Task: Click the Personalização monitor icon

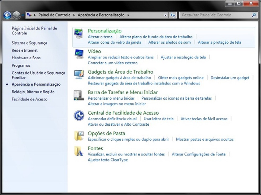Action: coord(79,34)
